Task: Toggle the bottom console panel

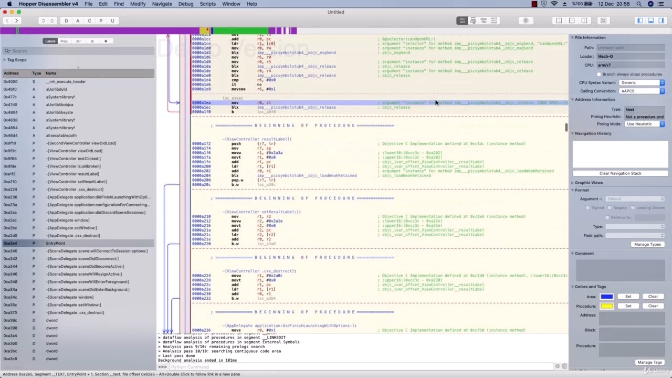Action: [x=651, y=20]
